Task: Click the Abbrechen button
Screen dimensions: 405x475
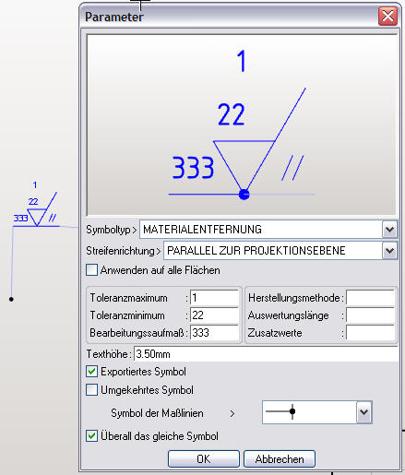Action: 280,459
